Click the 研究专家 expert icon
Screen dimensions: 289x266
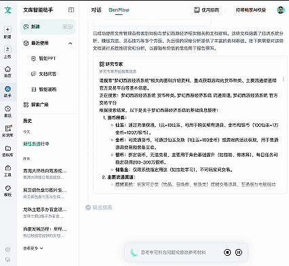[102, 64]
